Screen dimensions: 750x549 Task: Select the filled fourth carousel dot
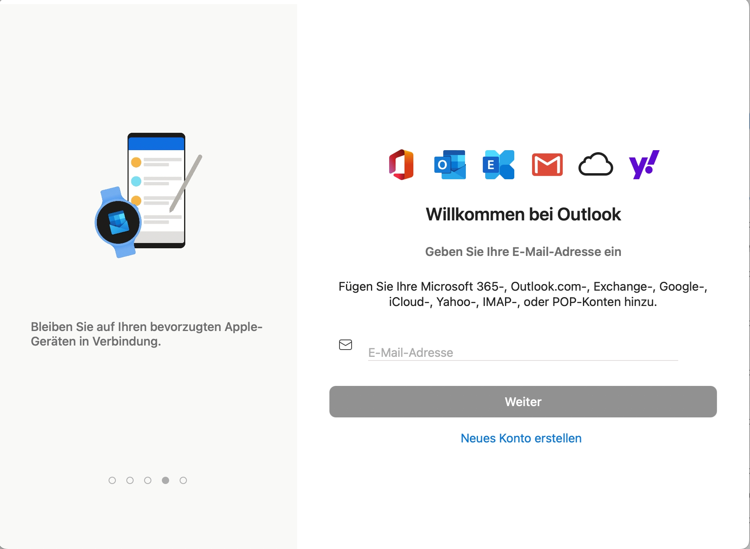pyautogui.click(x=166, y=480)
